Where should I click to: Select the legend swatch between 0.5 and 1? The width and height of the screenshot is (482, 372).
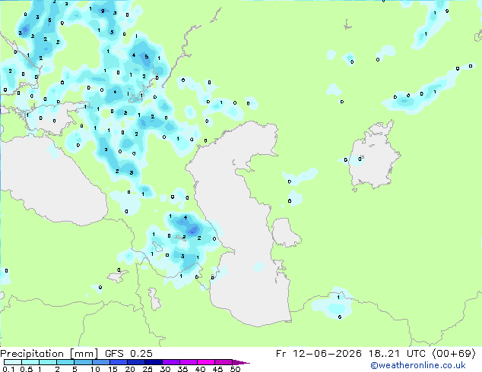[30, 362]
